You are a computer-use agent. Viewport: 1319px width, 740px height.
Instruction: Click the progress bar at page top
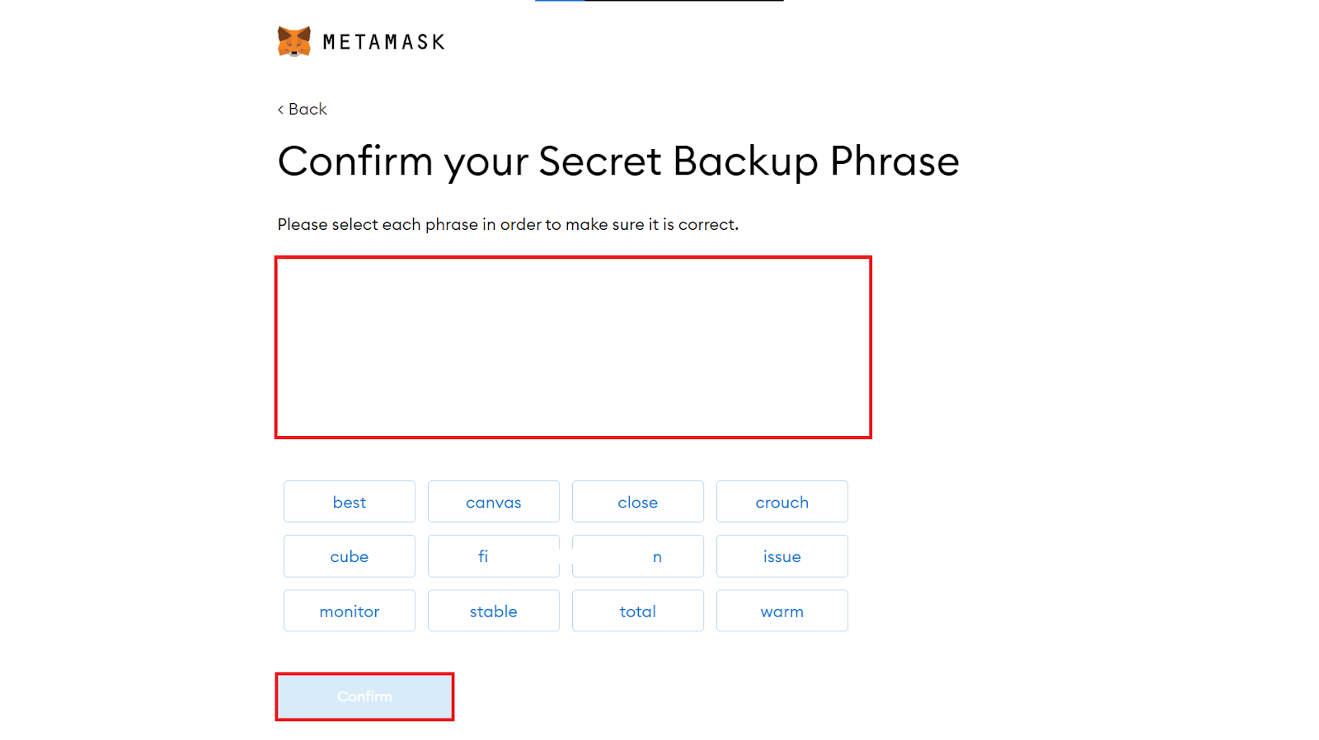[x=659, y=1]
